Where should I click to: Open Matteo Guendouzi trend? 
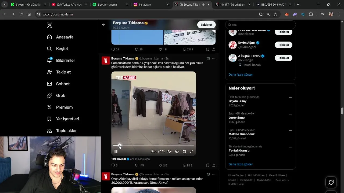[242, 134]
